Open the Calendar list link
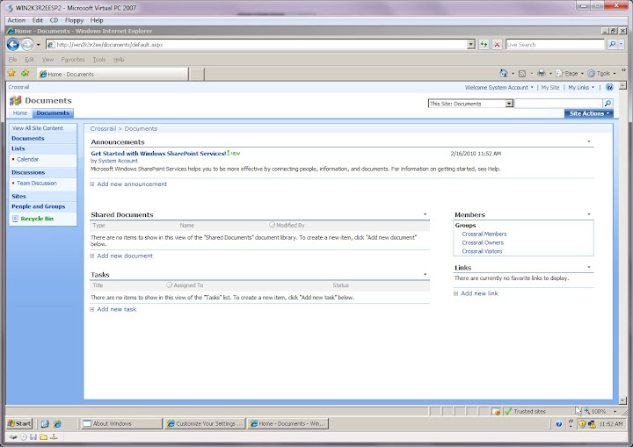633x447 pixels. pyautogui.click(x=27, y=159)
